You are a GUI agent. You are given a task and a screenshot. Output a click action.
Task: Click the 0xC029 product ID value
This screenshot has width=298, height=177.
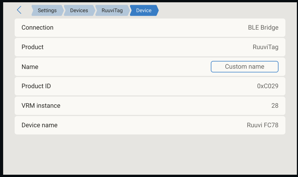tap(268, 86)
